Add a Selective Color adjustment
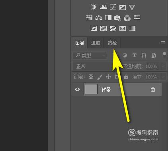Image resolution: width=168 pixels, height=151 pixels. pos(123,28)
